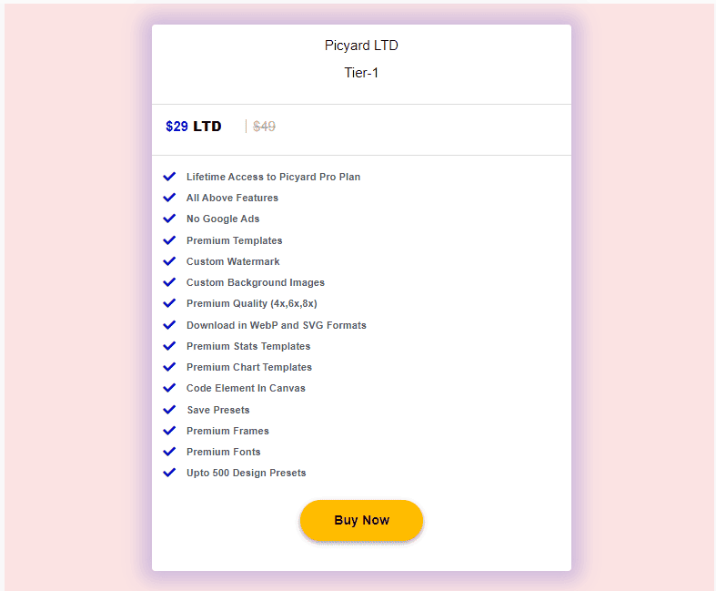The image size is (716, 591).
Task: Click Code Element In Canvas text
Action: coord(246,388)
